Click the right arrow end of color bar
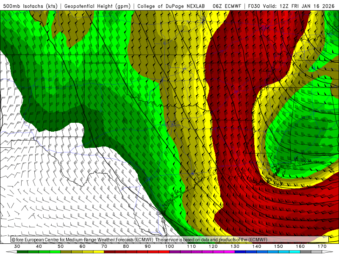 [x=328, y=252]
